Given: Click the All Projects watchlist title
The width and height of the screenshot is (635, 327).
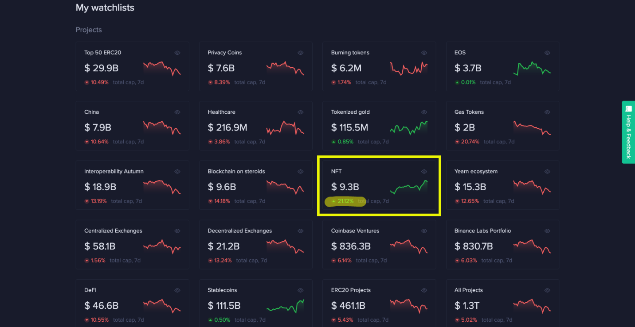Looking at the screenshot, I should point(469,290).
